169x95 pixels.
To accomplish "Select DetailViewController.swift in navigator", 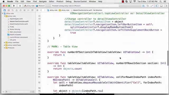I will click(19, 24).
